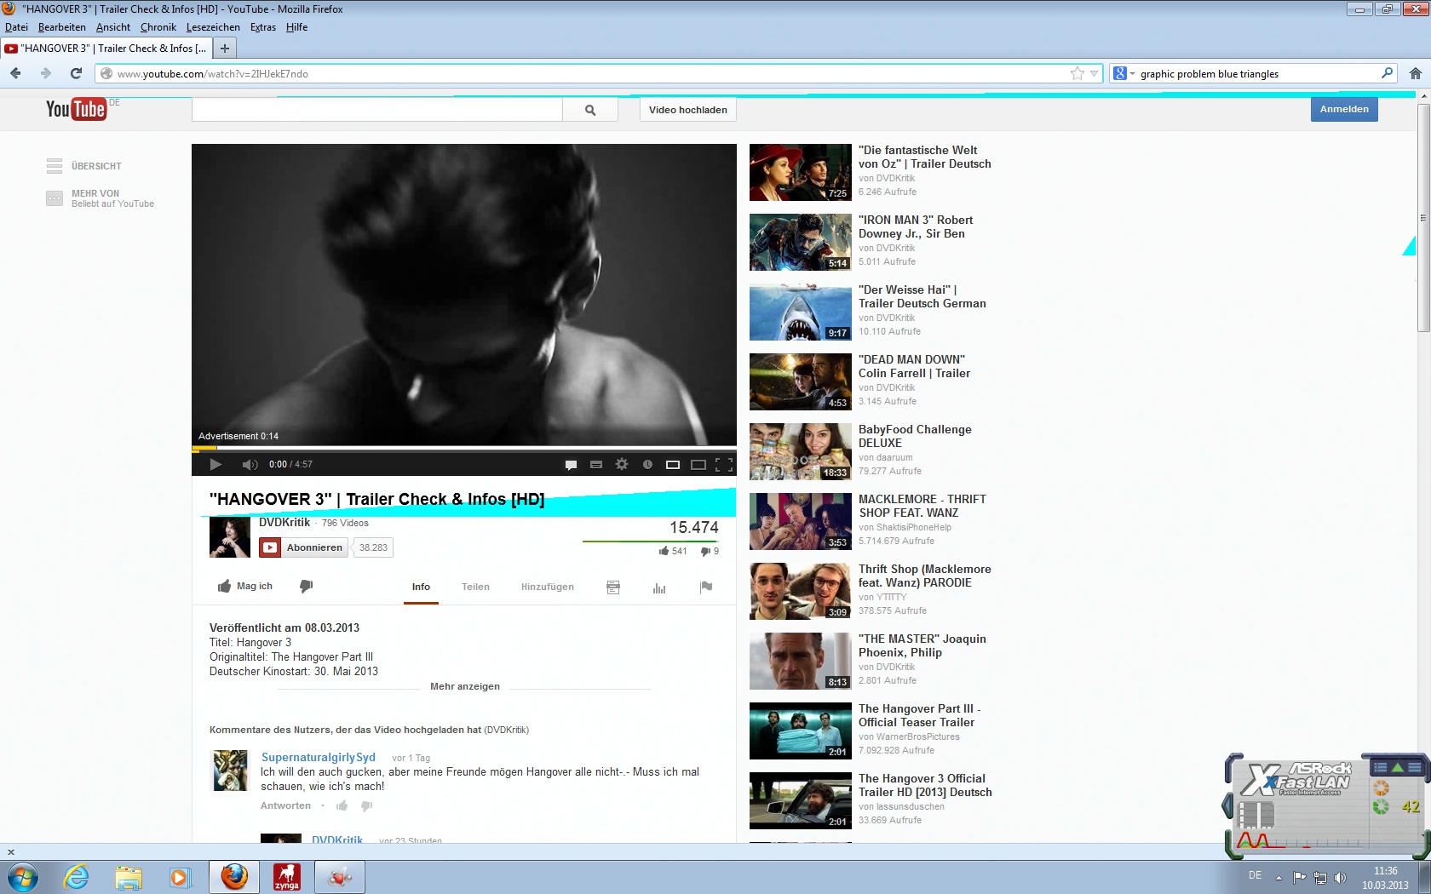This screenshot has width=1431, height=894.
Task: Switch to large player size
Action: point(698,464)
